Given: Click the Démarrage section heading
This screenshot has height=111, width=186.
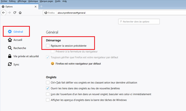Looking at the screenshot, I should pos(53,40).
